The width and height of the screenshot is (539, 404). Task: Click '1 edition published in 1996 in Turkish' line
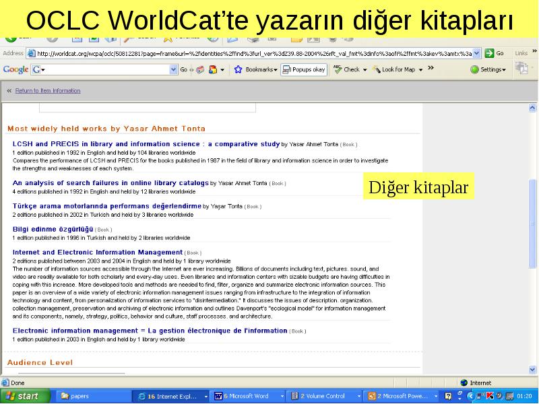pos(101,238)
